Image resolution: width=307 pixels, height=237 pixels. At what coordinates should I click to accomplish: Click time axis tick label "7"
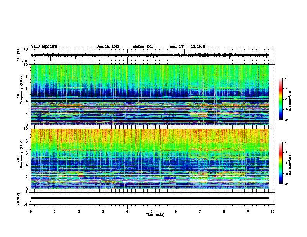(200, 211)
